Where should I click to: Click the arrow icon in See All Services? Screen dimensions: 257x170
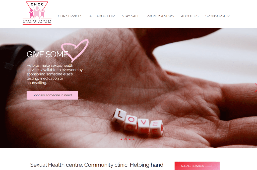click(209, 166)
